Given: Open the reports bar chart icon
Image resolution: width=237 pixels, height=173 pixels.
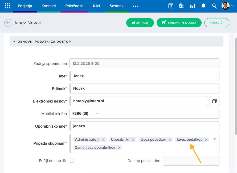Looking at the screenshot, I should pyautogui.click(x=193, y=6).
